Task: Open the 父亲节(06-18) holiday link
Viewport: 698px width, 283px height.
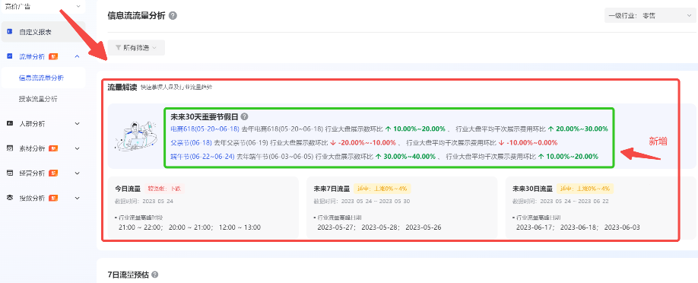Action: [x=192, y=142]
